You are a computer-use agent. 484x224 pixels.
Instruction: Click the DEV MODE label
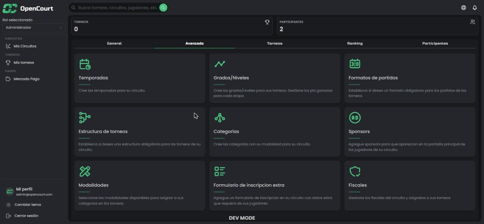pos(242,218)
